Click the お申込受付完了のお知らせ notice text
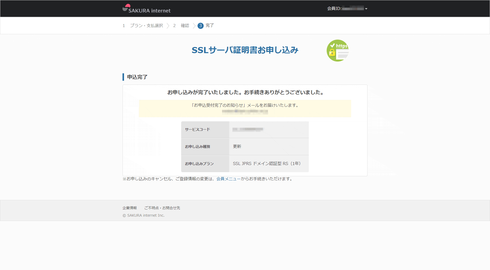This screenshot has height=270, width=490. pos(245,105)
